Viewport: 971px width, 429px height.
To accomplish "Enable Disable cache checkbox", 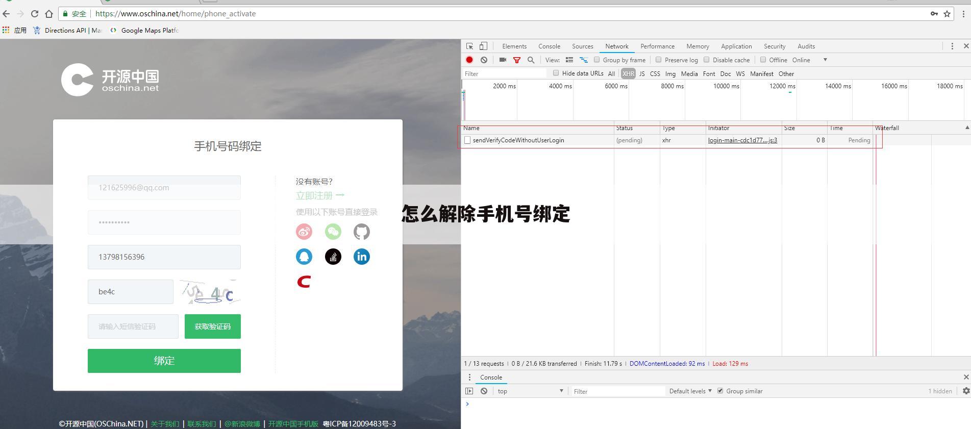I will [x=707, y=60].
